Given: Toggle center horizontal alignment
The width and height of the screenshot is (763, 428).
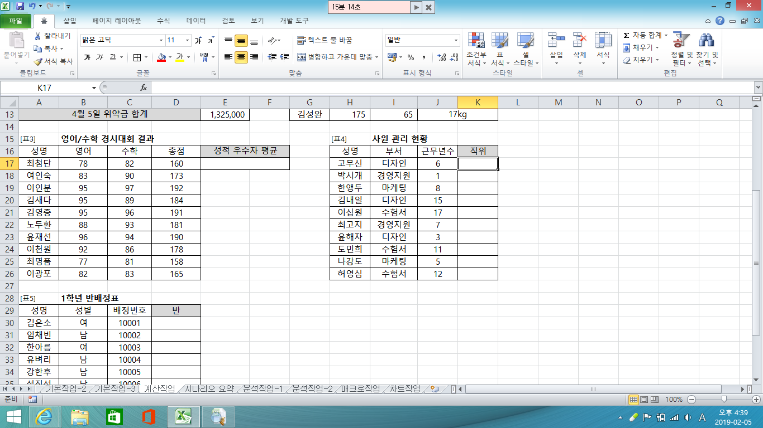Looking at the screenshot, I should click(241, 57).
